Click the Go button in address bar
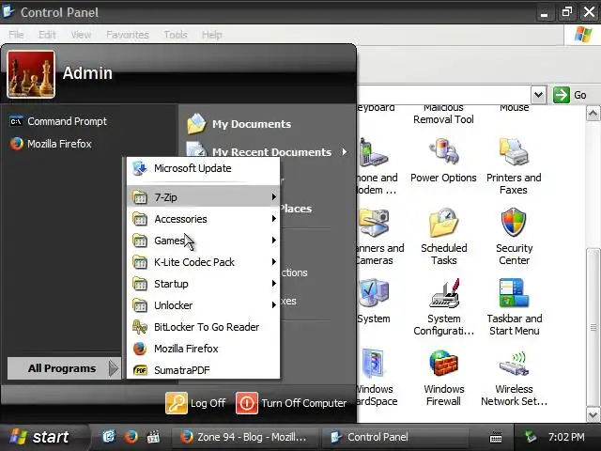The width and height of the screenshot is (601, 451). (570, 95)
